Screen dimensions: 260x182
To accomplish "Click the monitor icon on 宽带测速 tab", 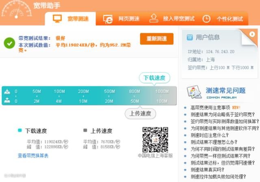I will click(x=57, y=19).
